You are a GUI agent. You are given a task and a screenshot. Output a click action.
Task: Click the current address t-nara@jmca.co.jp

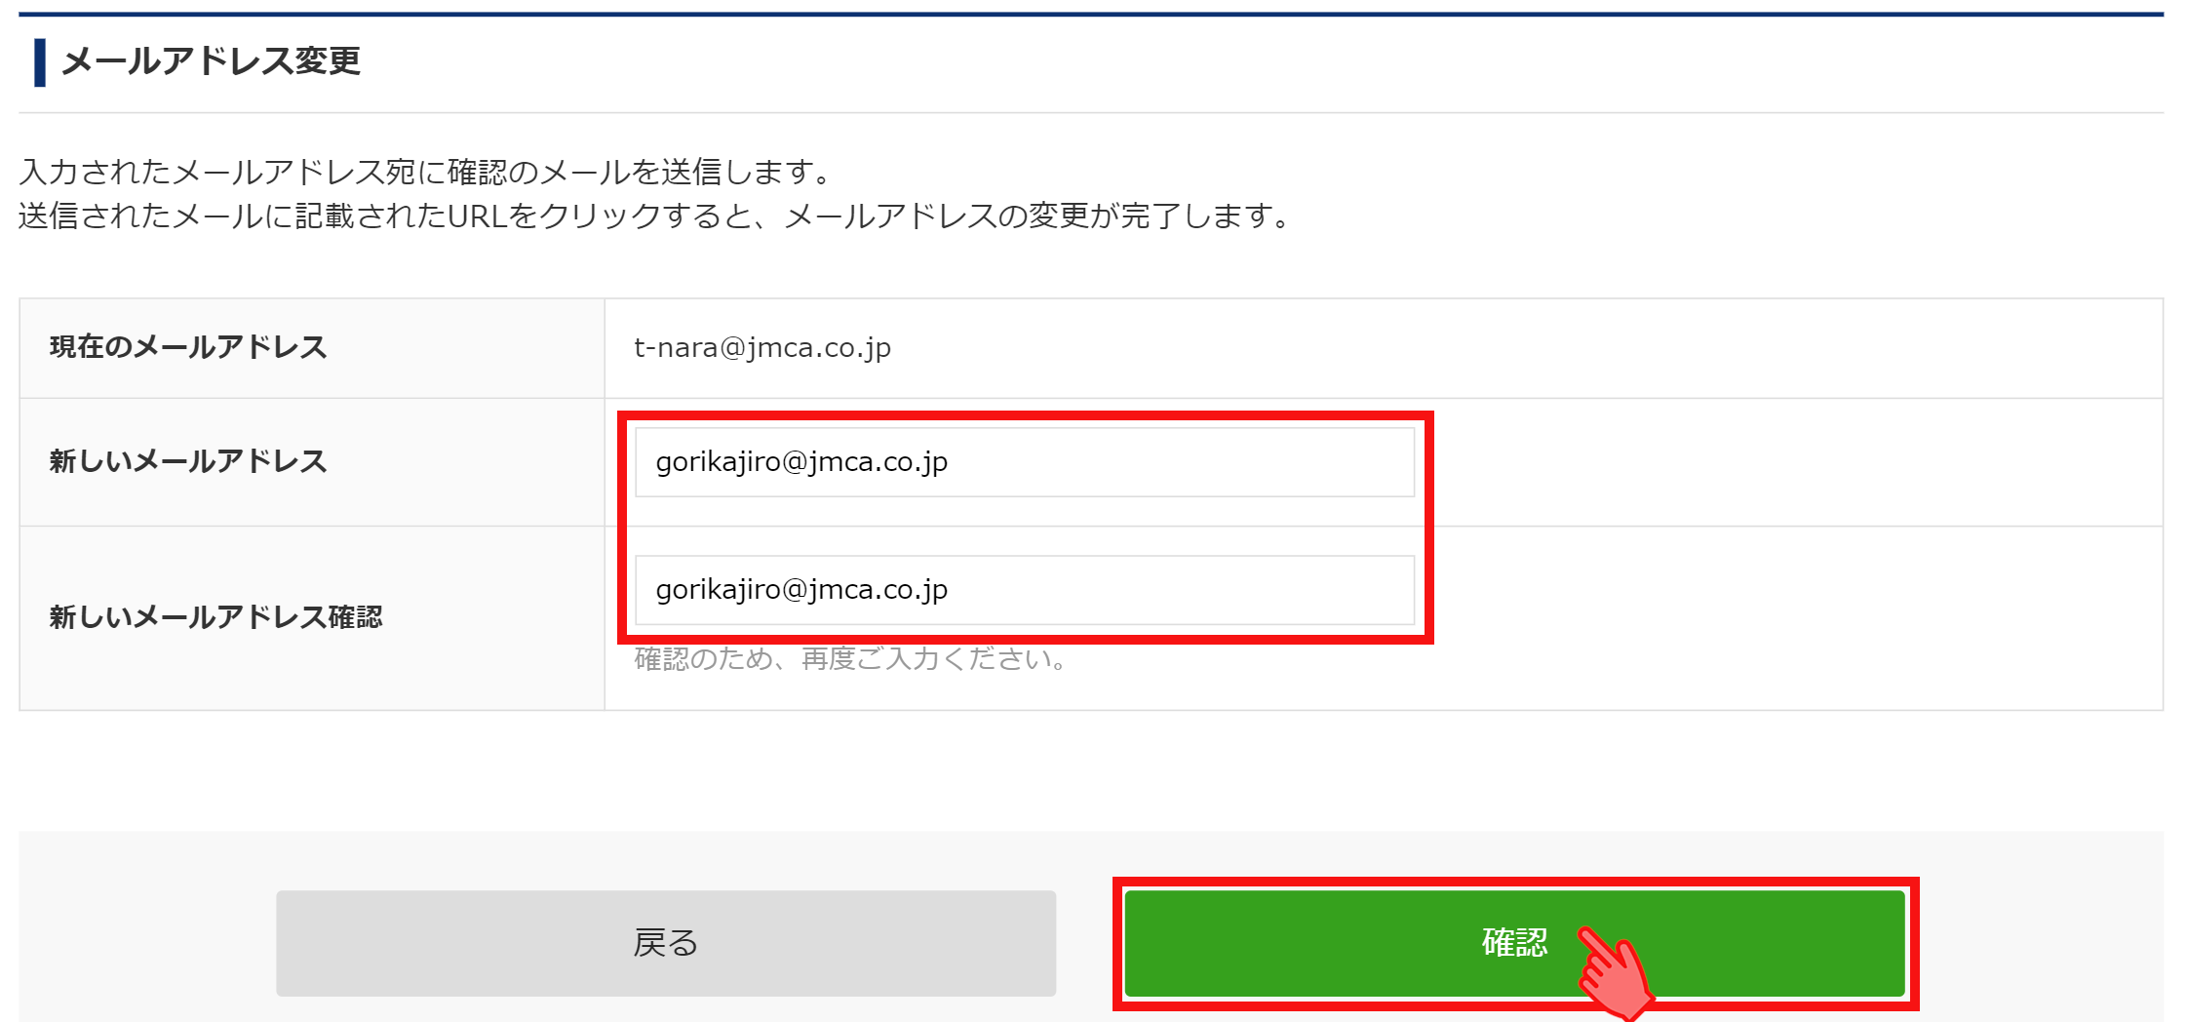tap(762, 348)
